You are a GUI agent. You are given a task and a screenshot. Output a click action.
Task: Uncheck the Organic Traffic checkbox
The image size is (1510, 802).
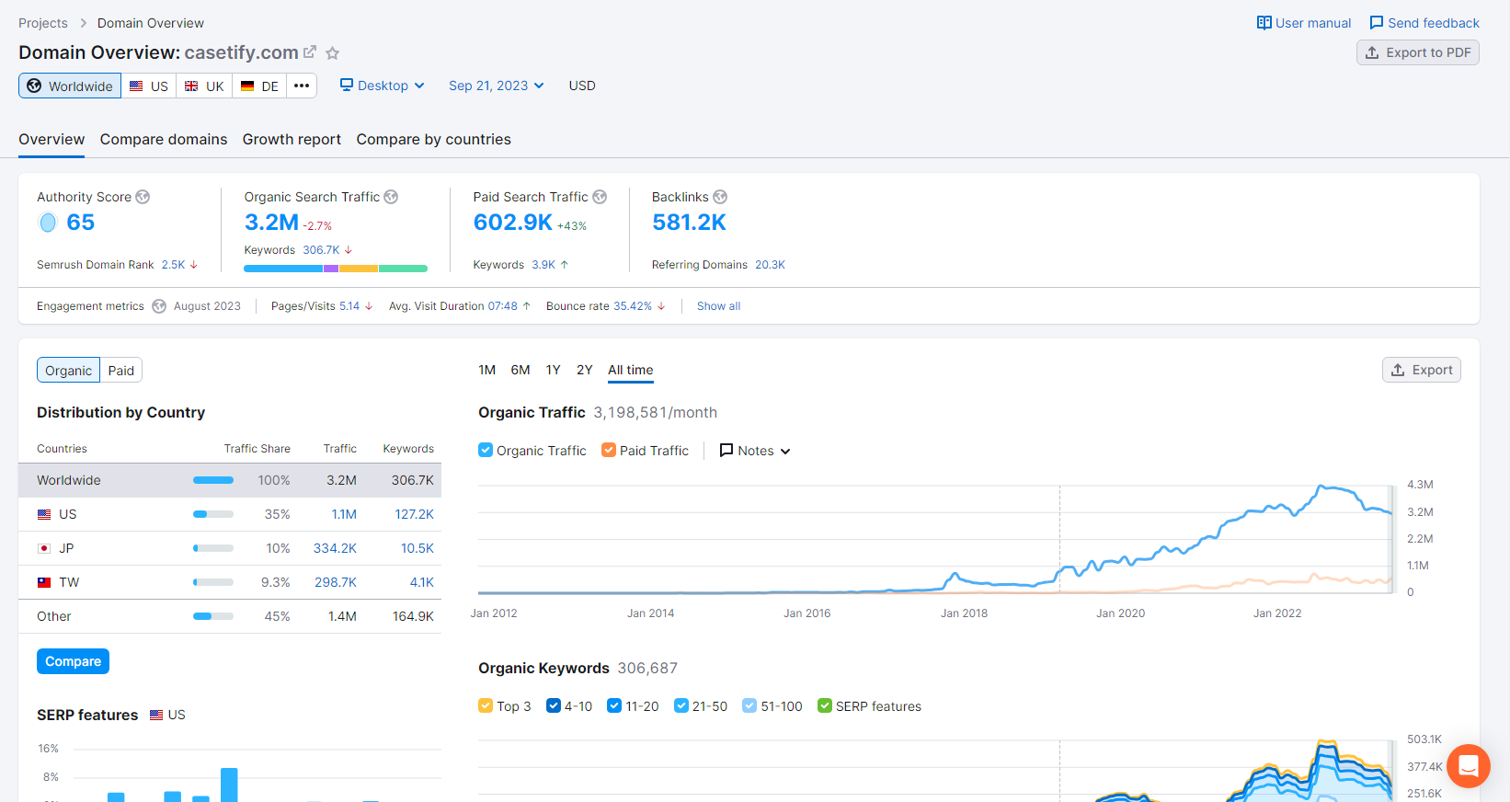tap(486, 451)
